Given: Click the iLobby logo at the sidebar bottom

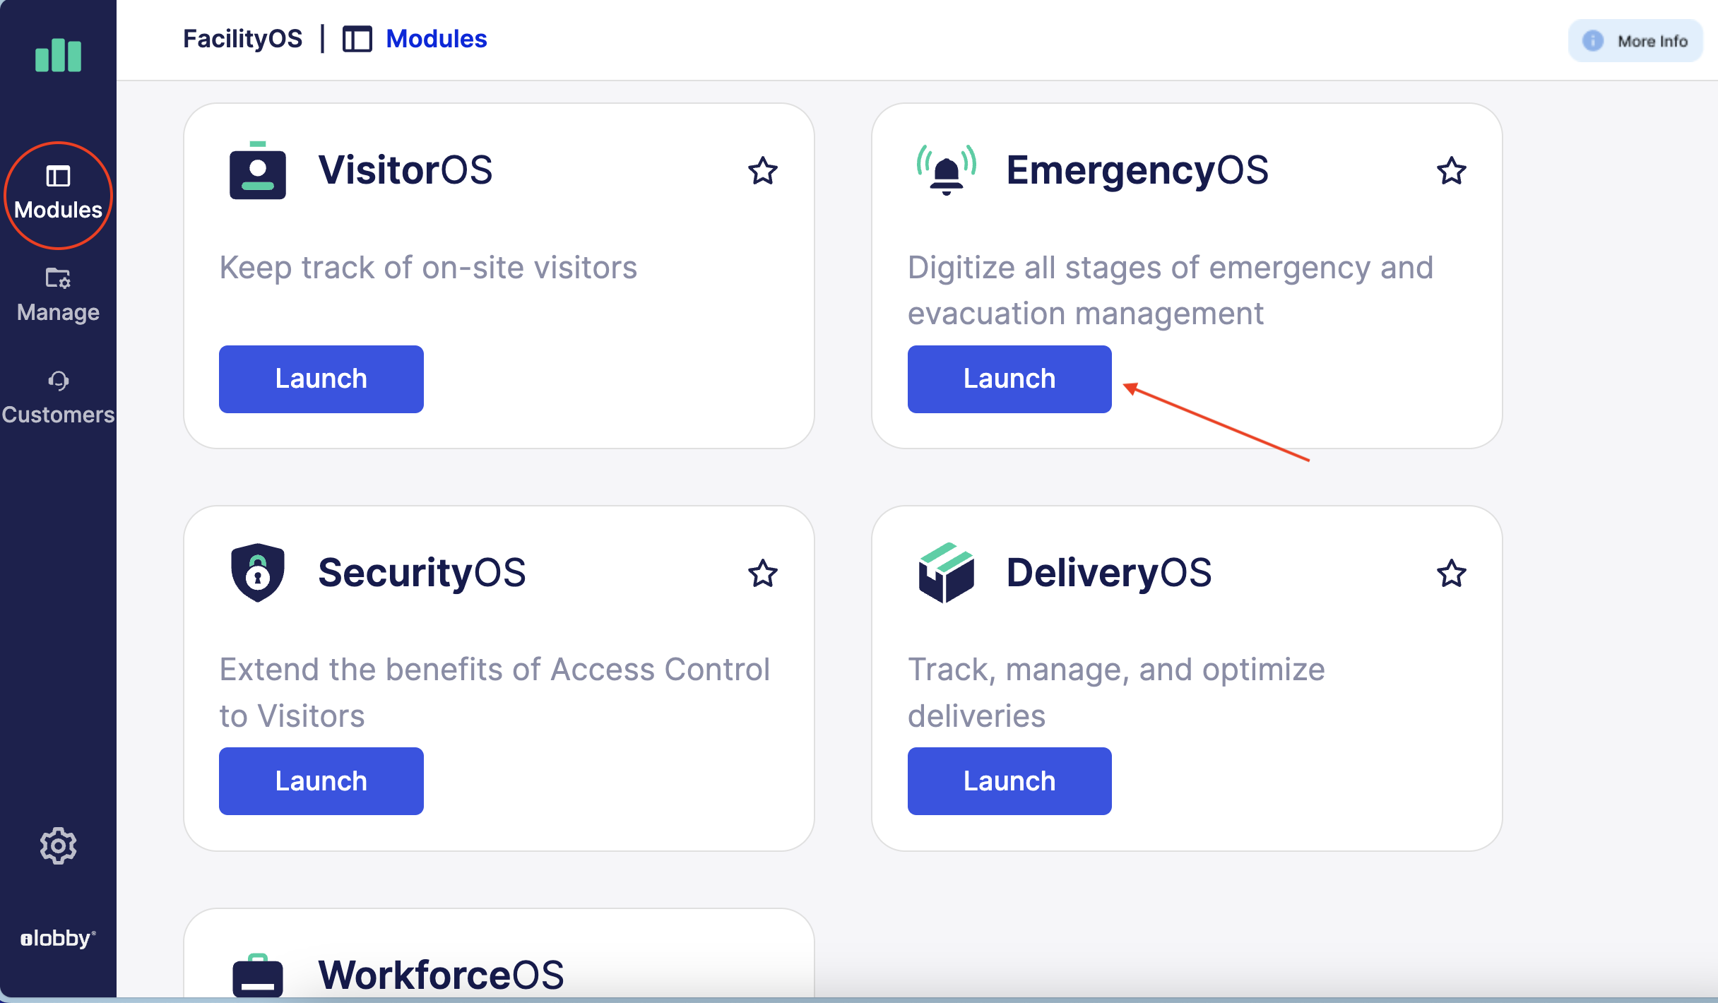Looking at the screenshot, I should pos(58,938).
